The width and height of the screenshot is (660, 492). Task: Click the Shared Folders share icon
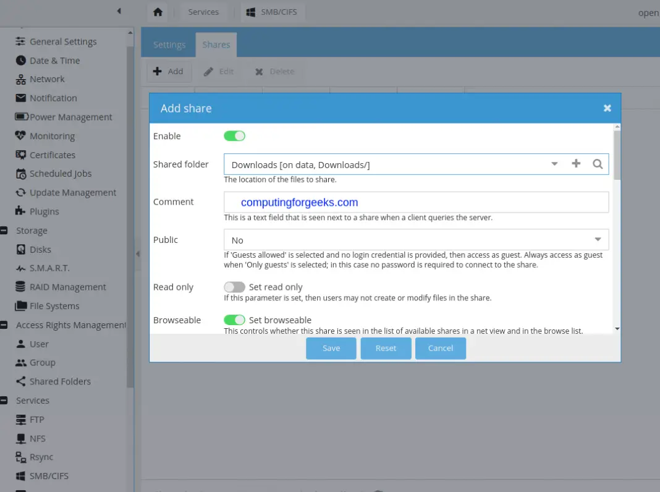21,381
